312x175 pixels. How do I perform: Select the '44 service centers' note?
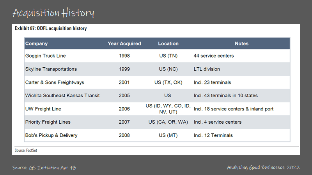[214, 56]
